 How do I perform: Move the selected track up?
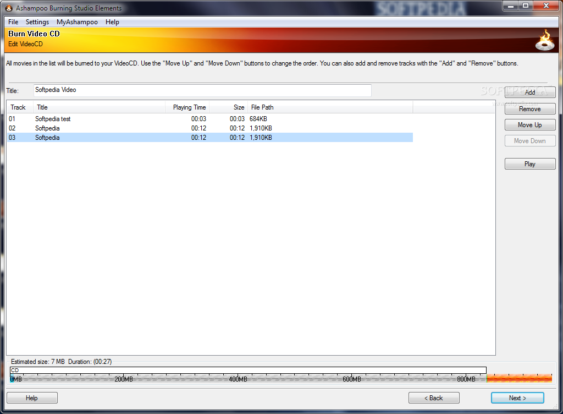click(530, 125)
